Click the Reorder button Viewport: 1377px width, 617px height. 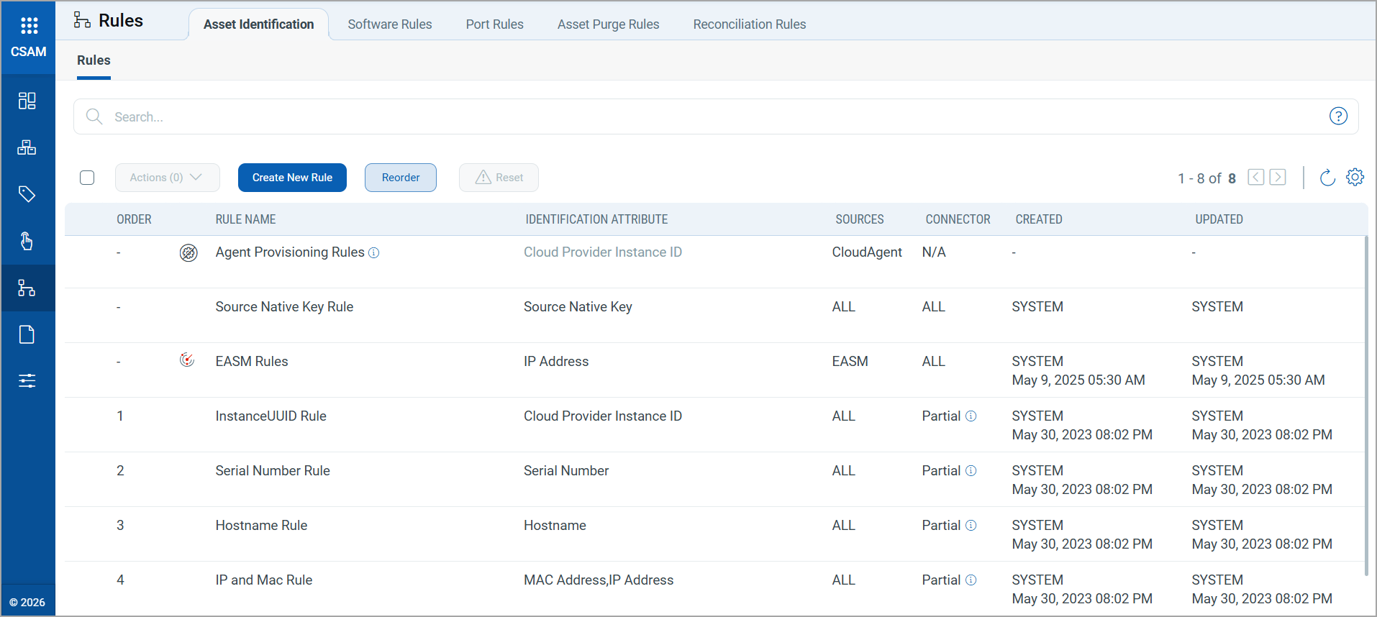point(401,178)
